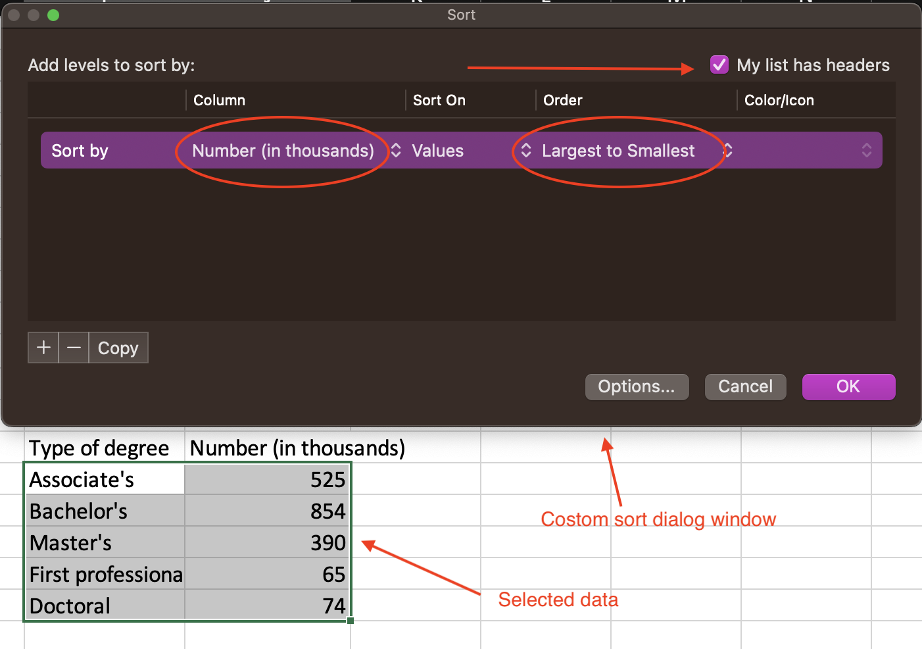Viewport: 922px width, 649px height.
Task: Click the cell containing 854
Action: [x=268, y=511]
